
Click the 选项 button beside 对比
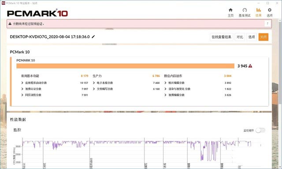point(252,37)
